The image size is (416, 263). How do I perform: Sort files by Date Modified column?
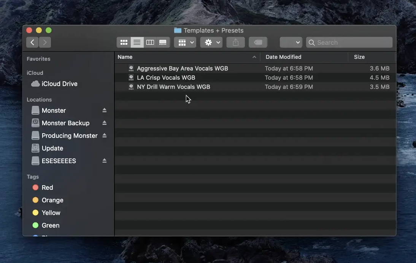283,57
